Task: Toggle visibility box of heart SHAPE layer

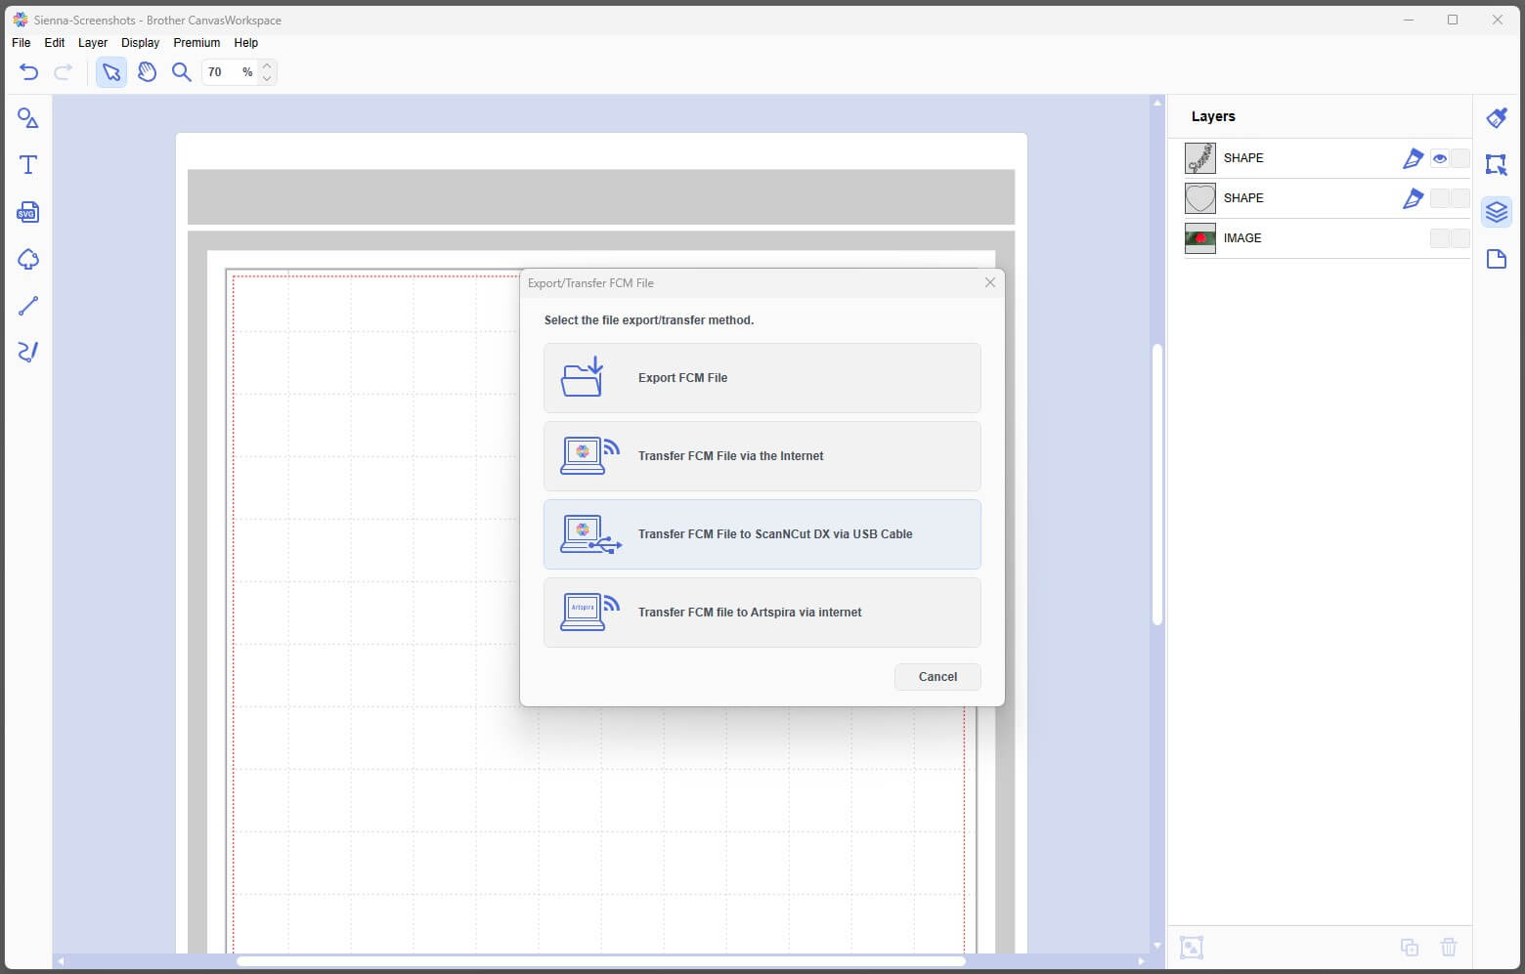Action: (1440, 198)
